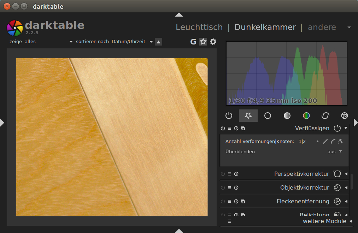Viewport: 358px width, 233px height.
Task: Enable the Fleckenentfernung module
Action: click(x=223, y=201)
